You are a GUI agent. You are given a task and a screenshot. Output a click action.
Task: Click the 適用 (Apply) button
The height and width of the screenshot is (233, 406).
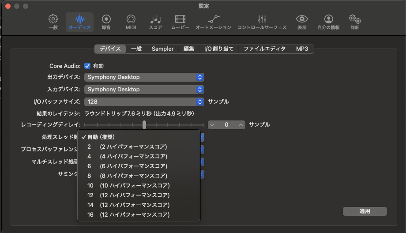click(x=365, y=211)
